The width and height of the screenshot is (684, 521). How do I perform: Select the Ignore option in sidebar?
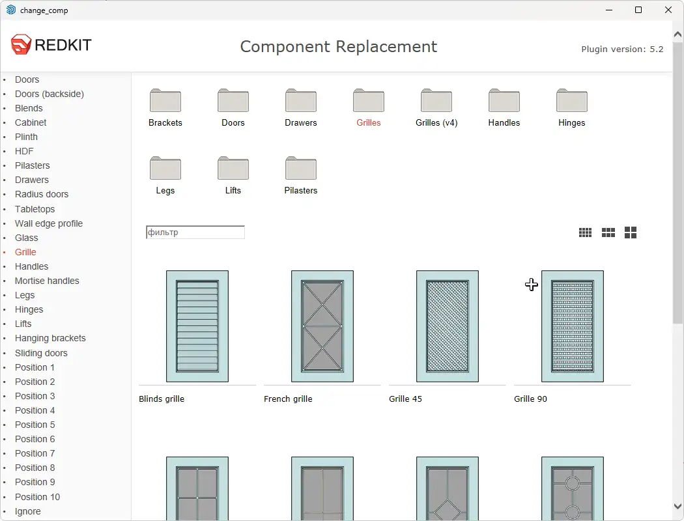point(27,511)
